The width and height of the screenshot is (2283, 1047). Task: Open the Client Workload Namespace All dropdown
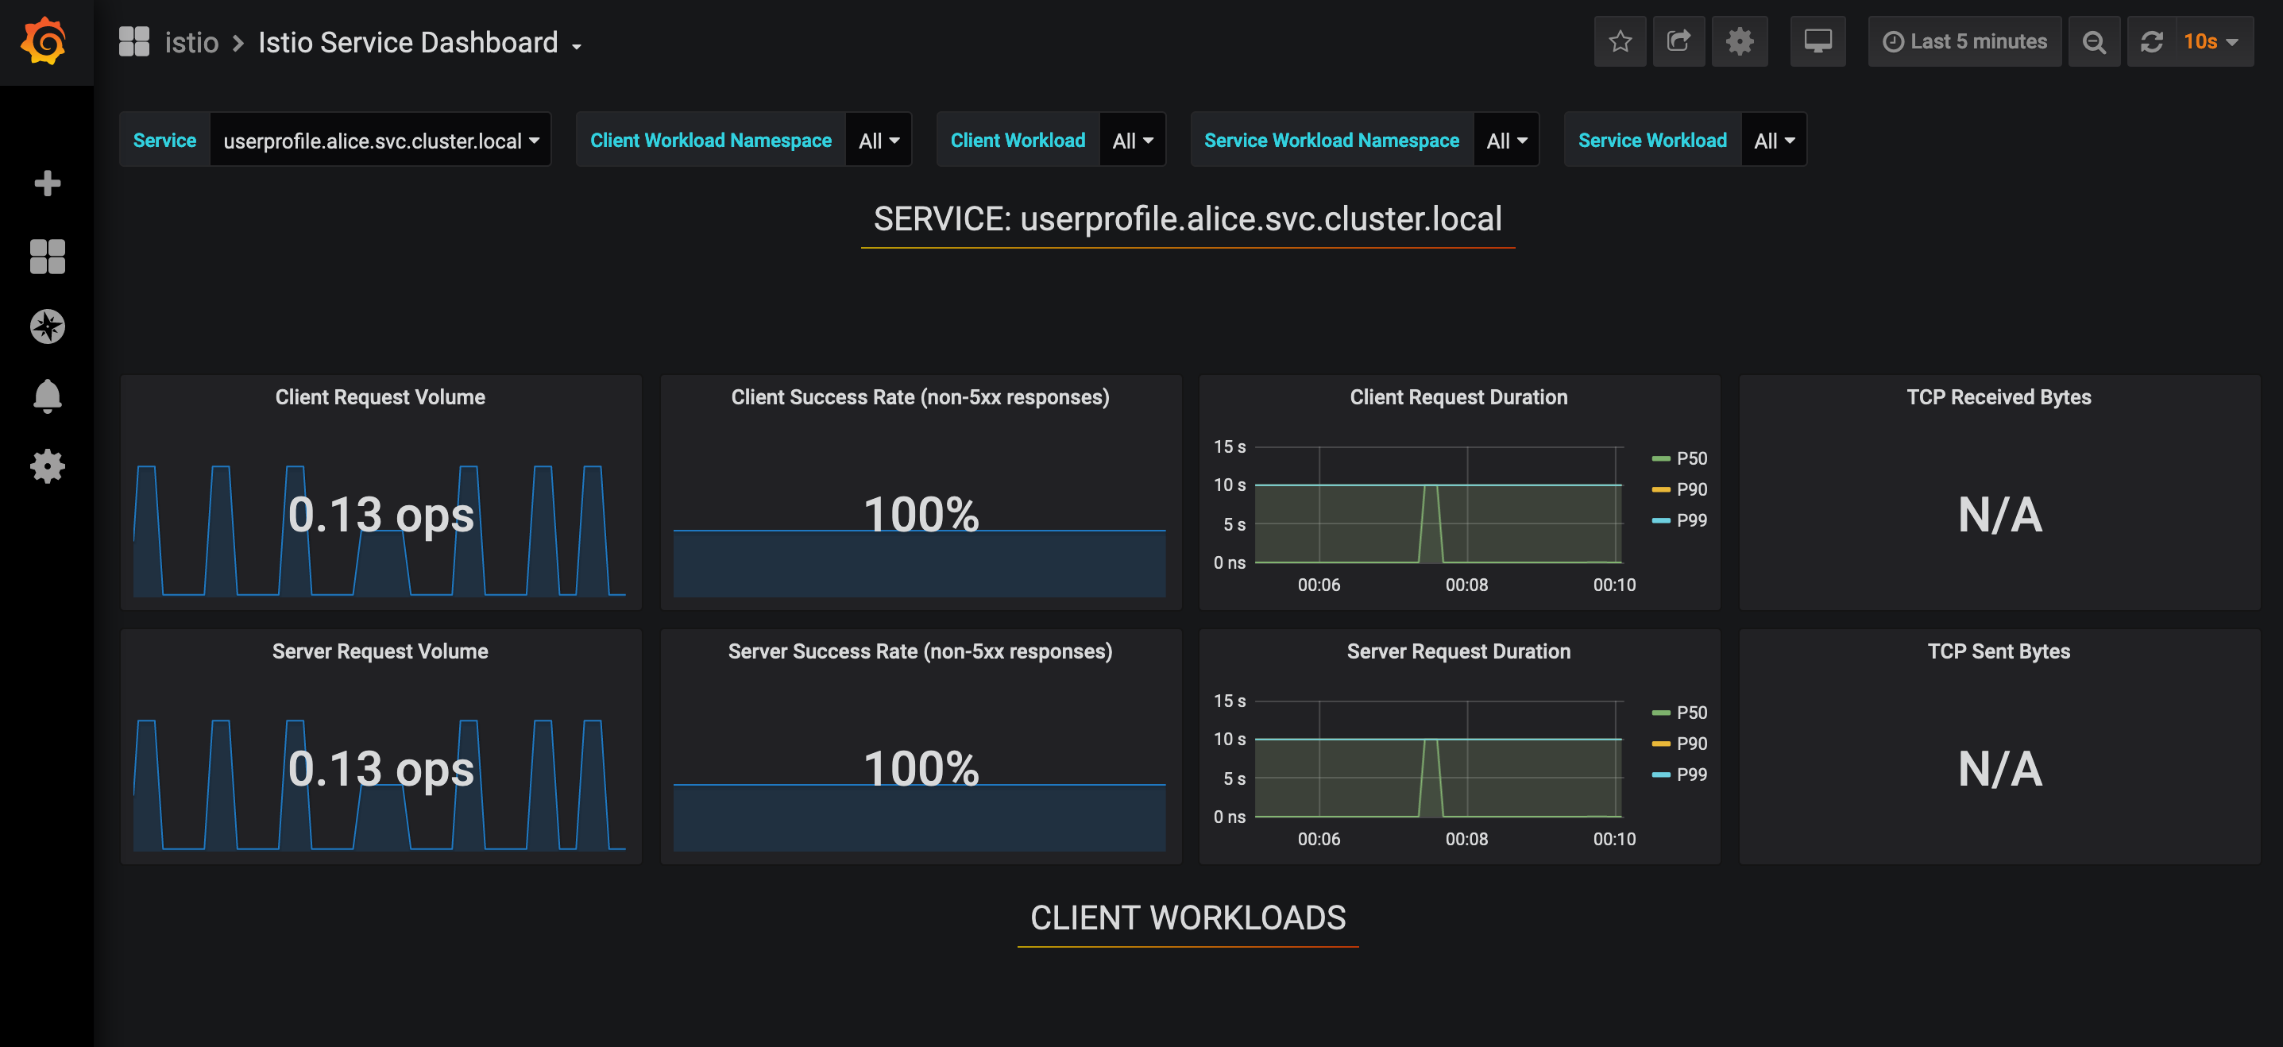[879, 140]
